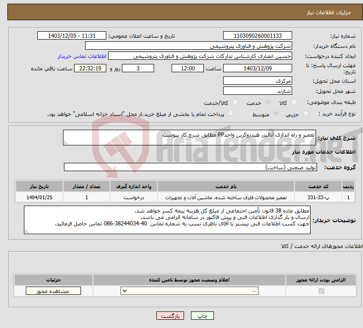Click the announcement date field 1403/12/05 - 11:31
Screen dimensions: 363x328
pos(71,35)
